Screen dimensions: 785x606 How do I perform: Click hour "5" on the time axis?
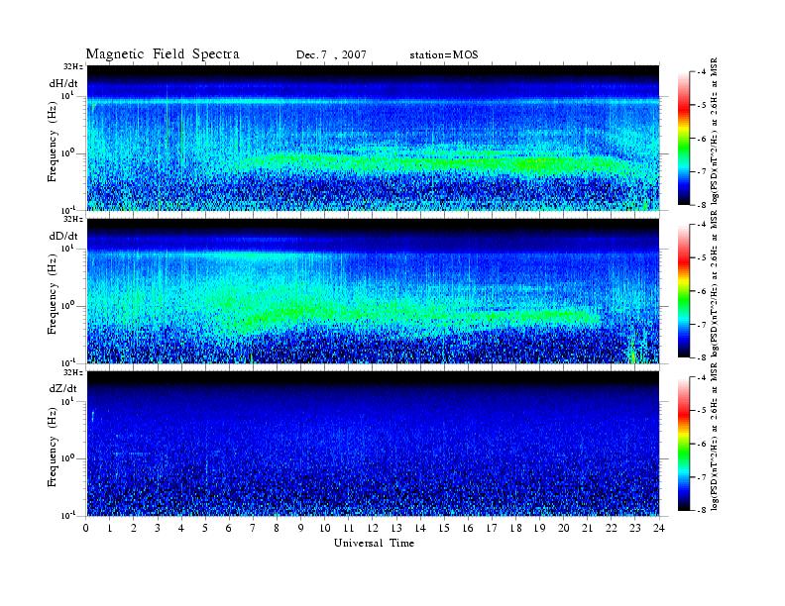[x=205, y=528]
